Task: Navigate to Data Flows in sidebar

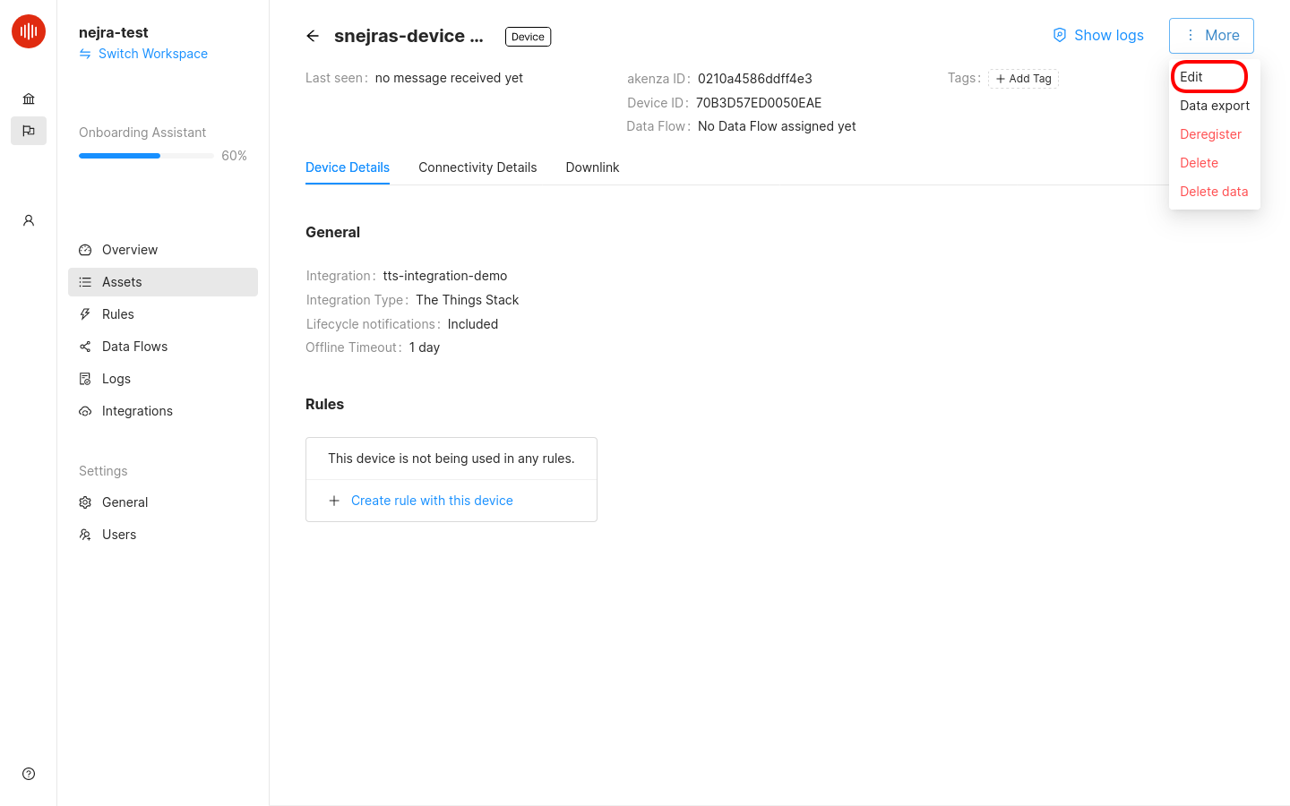Action: click(134, 347)
